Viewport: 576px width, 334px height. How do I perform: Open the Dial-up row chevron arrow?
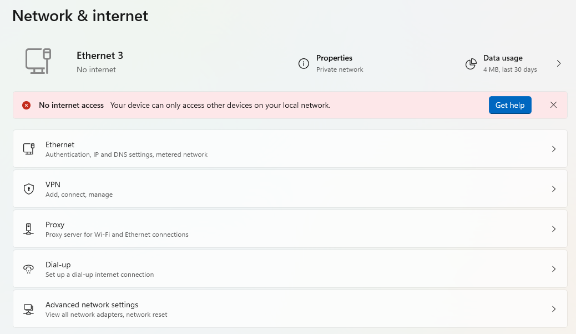(x=554, y=269)
